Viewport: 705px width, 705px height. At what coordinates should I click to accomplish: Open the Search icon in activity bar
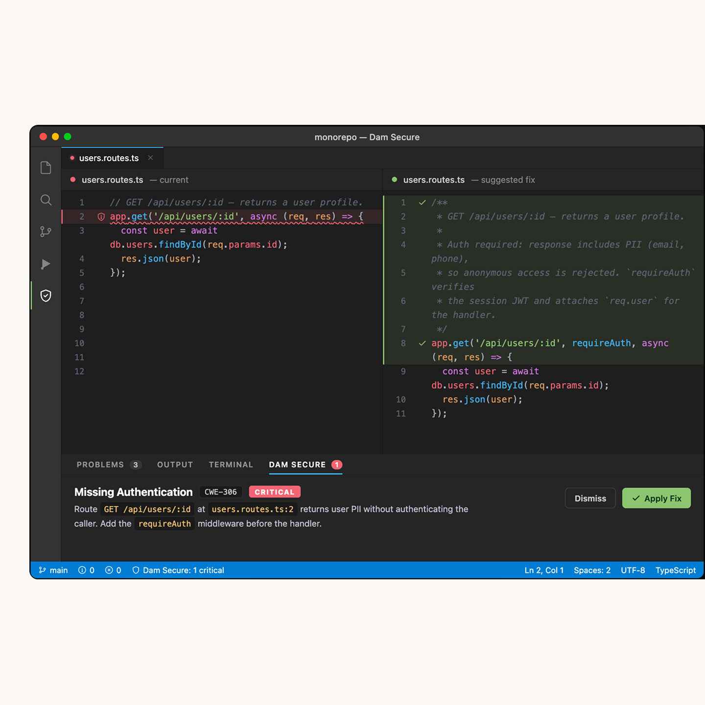46,200
